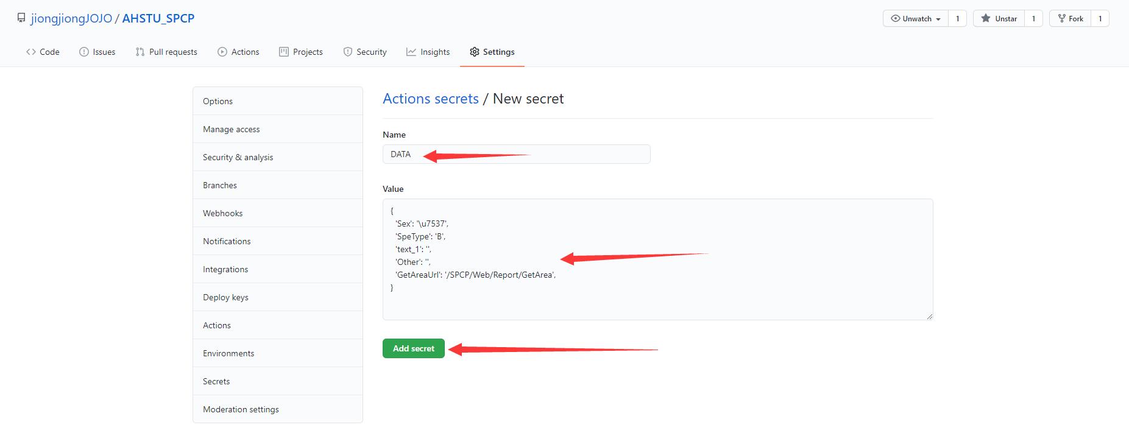Click the Issues circle icon

pyautogui.click(x=84, y=52)
